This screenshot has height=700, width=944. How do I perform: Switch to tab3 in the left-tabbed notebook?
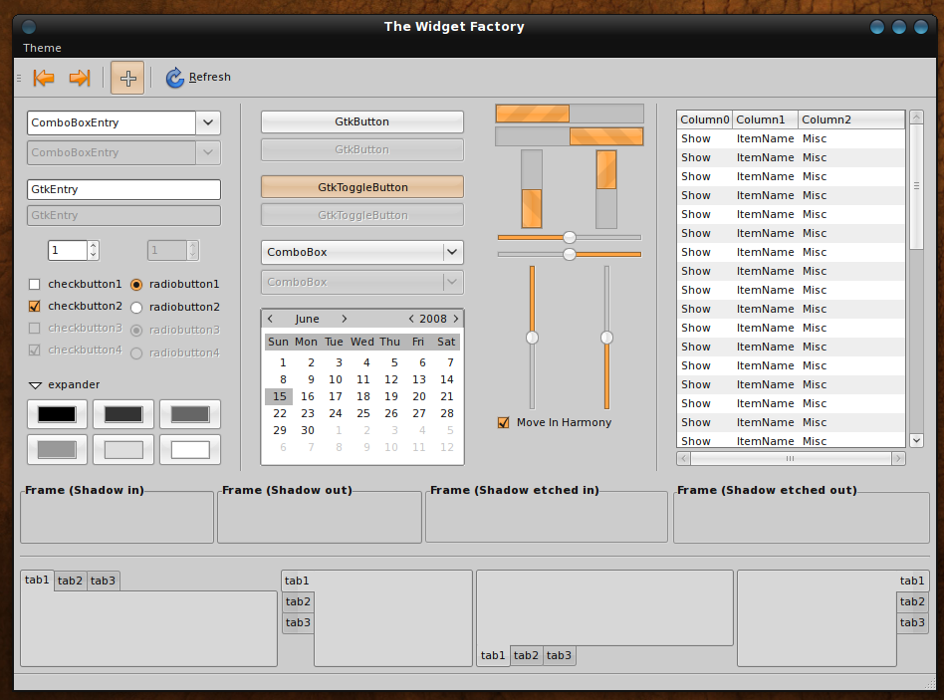click(298, 623)
